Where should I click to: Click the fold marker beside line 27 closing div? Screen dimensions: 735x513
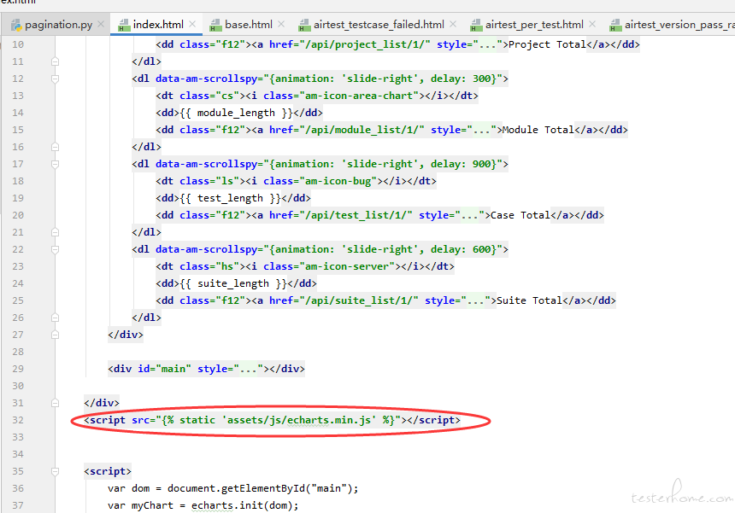coord(55,335)
